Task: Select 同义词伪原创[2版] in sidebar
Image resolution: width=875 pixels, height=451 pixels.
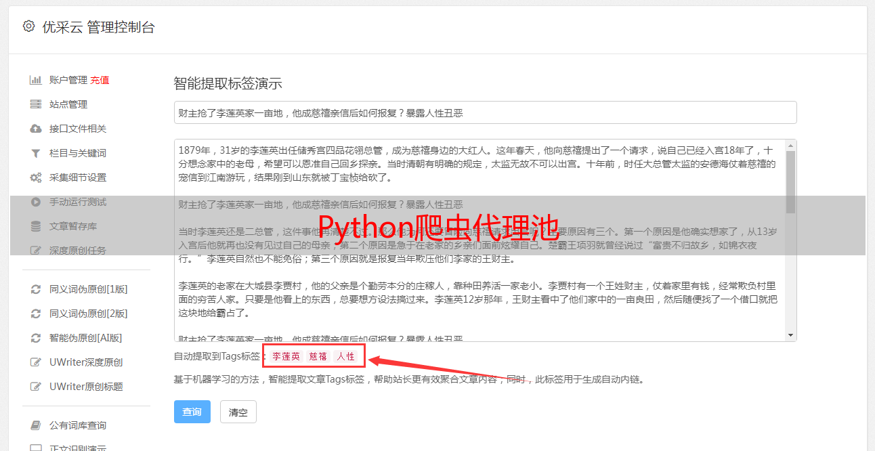Action: coord(89,314)
